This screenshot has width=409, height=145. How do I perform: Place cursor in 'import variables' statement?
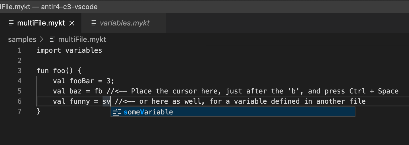click(x=69, y=50)
